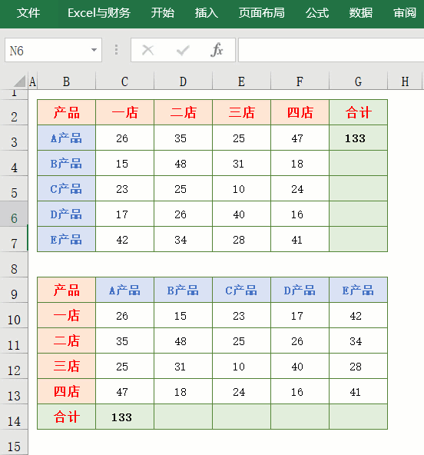
Task: Select row 8 header
Action: tap(14, 265)
